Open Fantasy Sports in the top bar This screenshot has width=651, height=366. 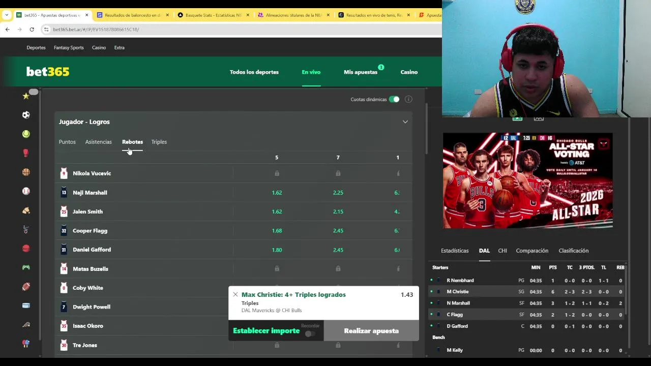point(69,48)
